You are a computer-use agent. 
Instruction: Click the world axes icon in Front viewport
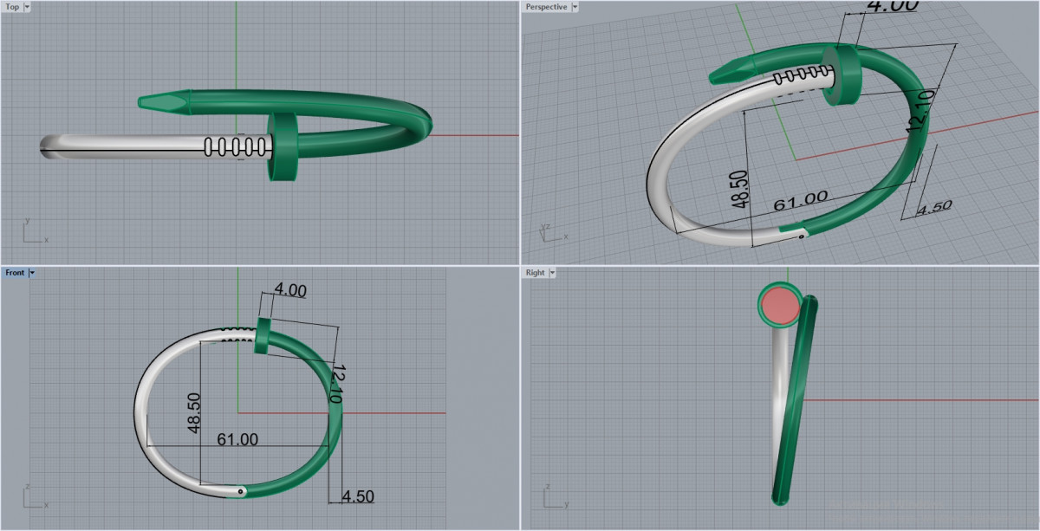pyautogui.click(x=34, y=497)
